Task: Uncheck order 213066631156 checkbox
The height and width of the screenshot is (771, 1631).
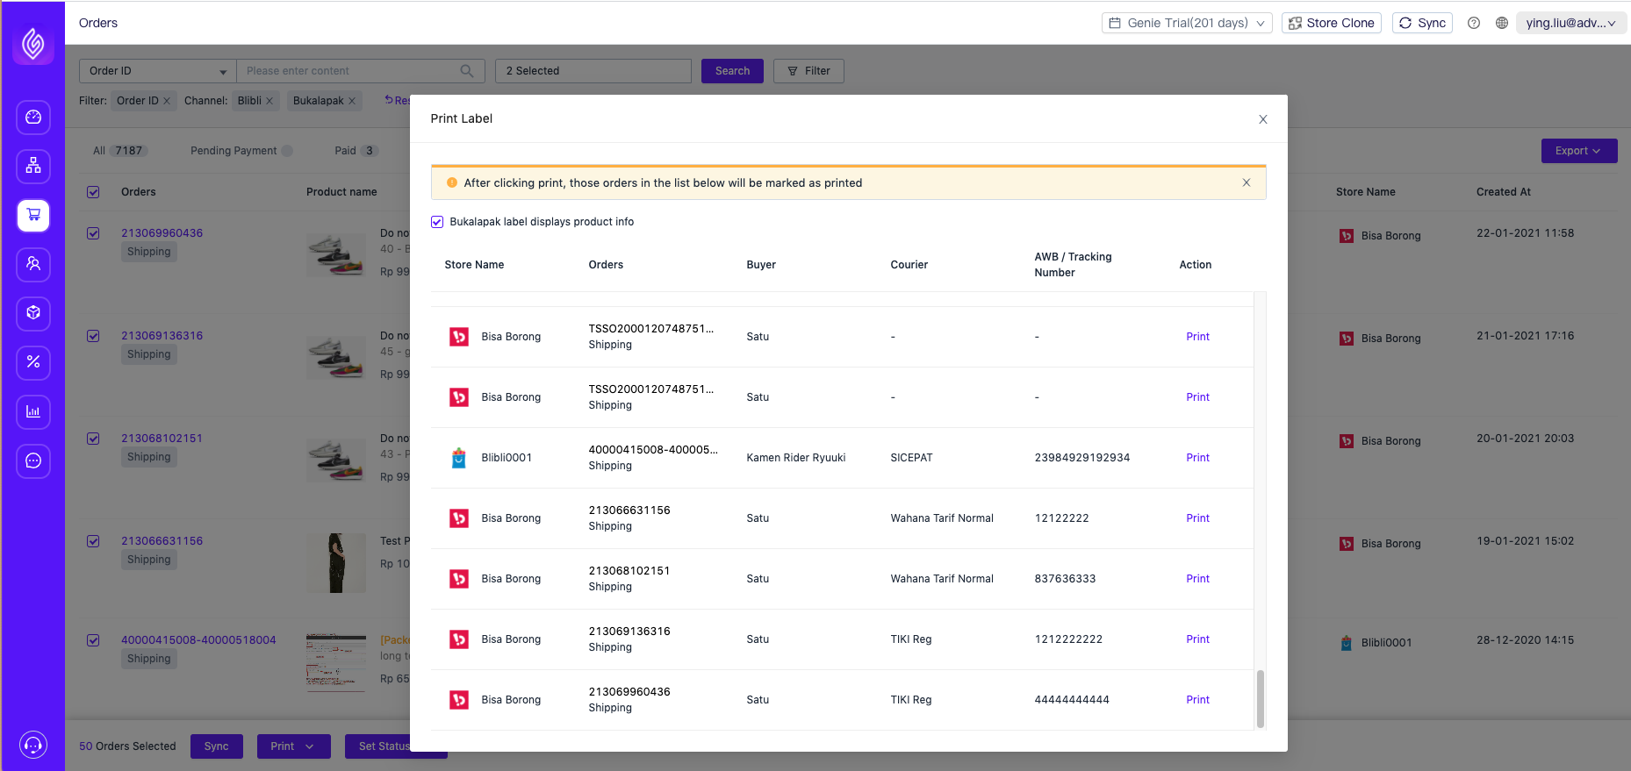Action: pos(93,541)
